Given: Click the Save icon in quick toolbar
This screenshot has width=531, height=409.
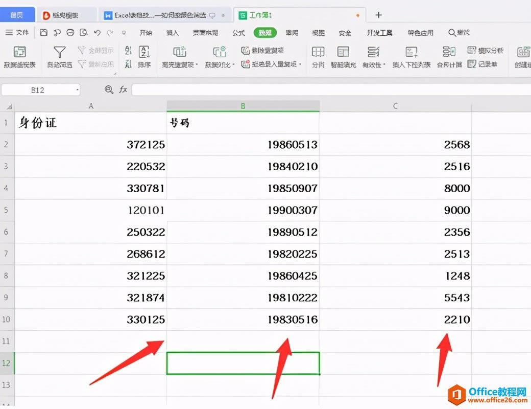Looking at the screenshot, I should tap(44, 33).
